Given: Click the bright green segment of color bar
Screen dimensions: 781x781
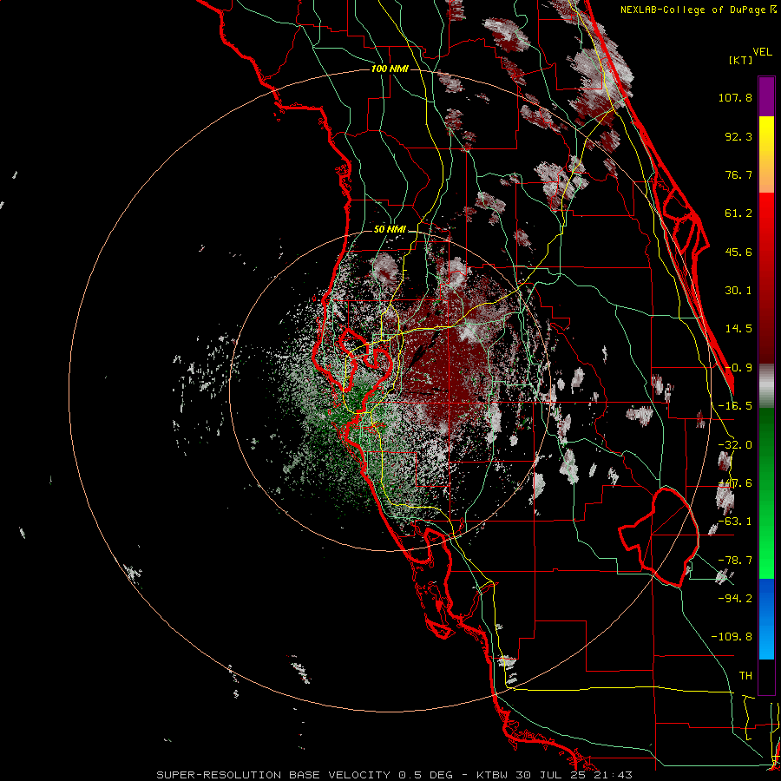Looking at the screenshot, I should coord(766,493).
